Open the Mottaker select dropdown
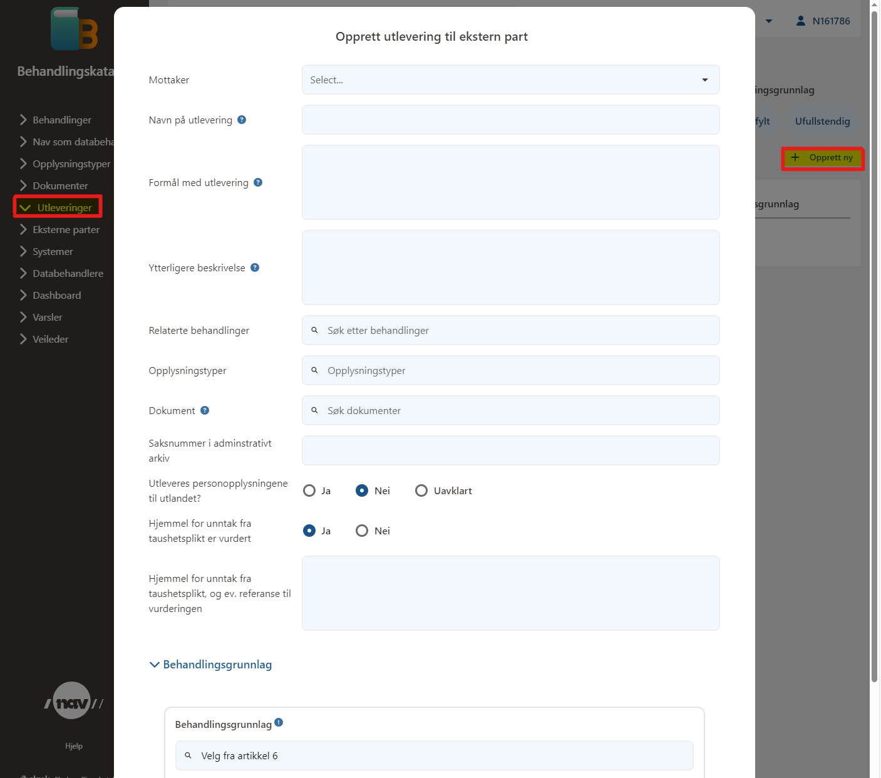The height and width of the screenshot is (778, 881). 510,80
